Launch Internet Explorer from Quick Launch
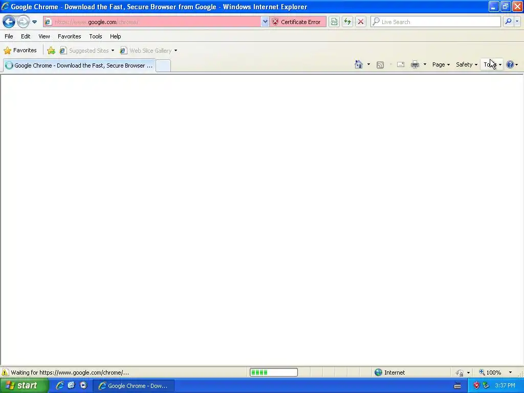 click(x=60, y=386)
